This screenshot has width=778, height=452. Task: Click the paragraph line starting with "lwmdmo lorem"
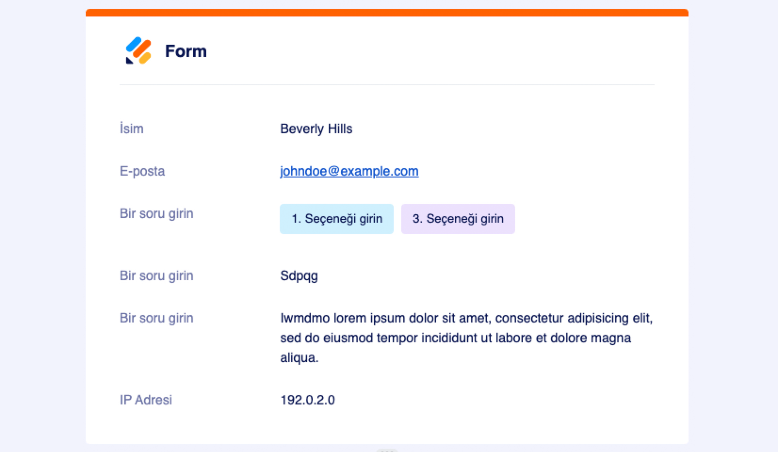pos(466,318)
